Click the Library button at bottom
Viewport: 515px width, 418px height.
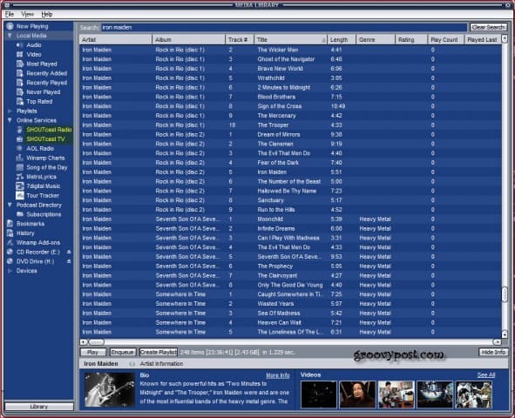pyautogui.click(x=39, y=407)
